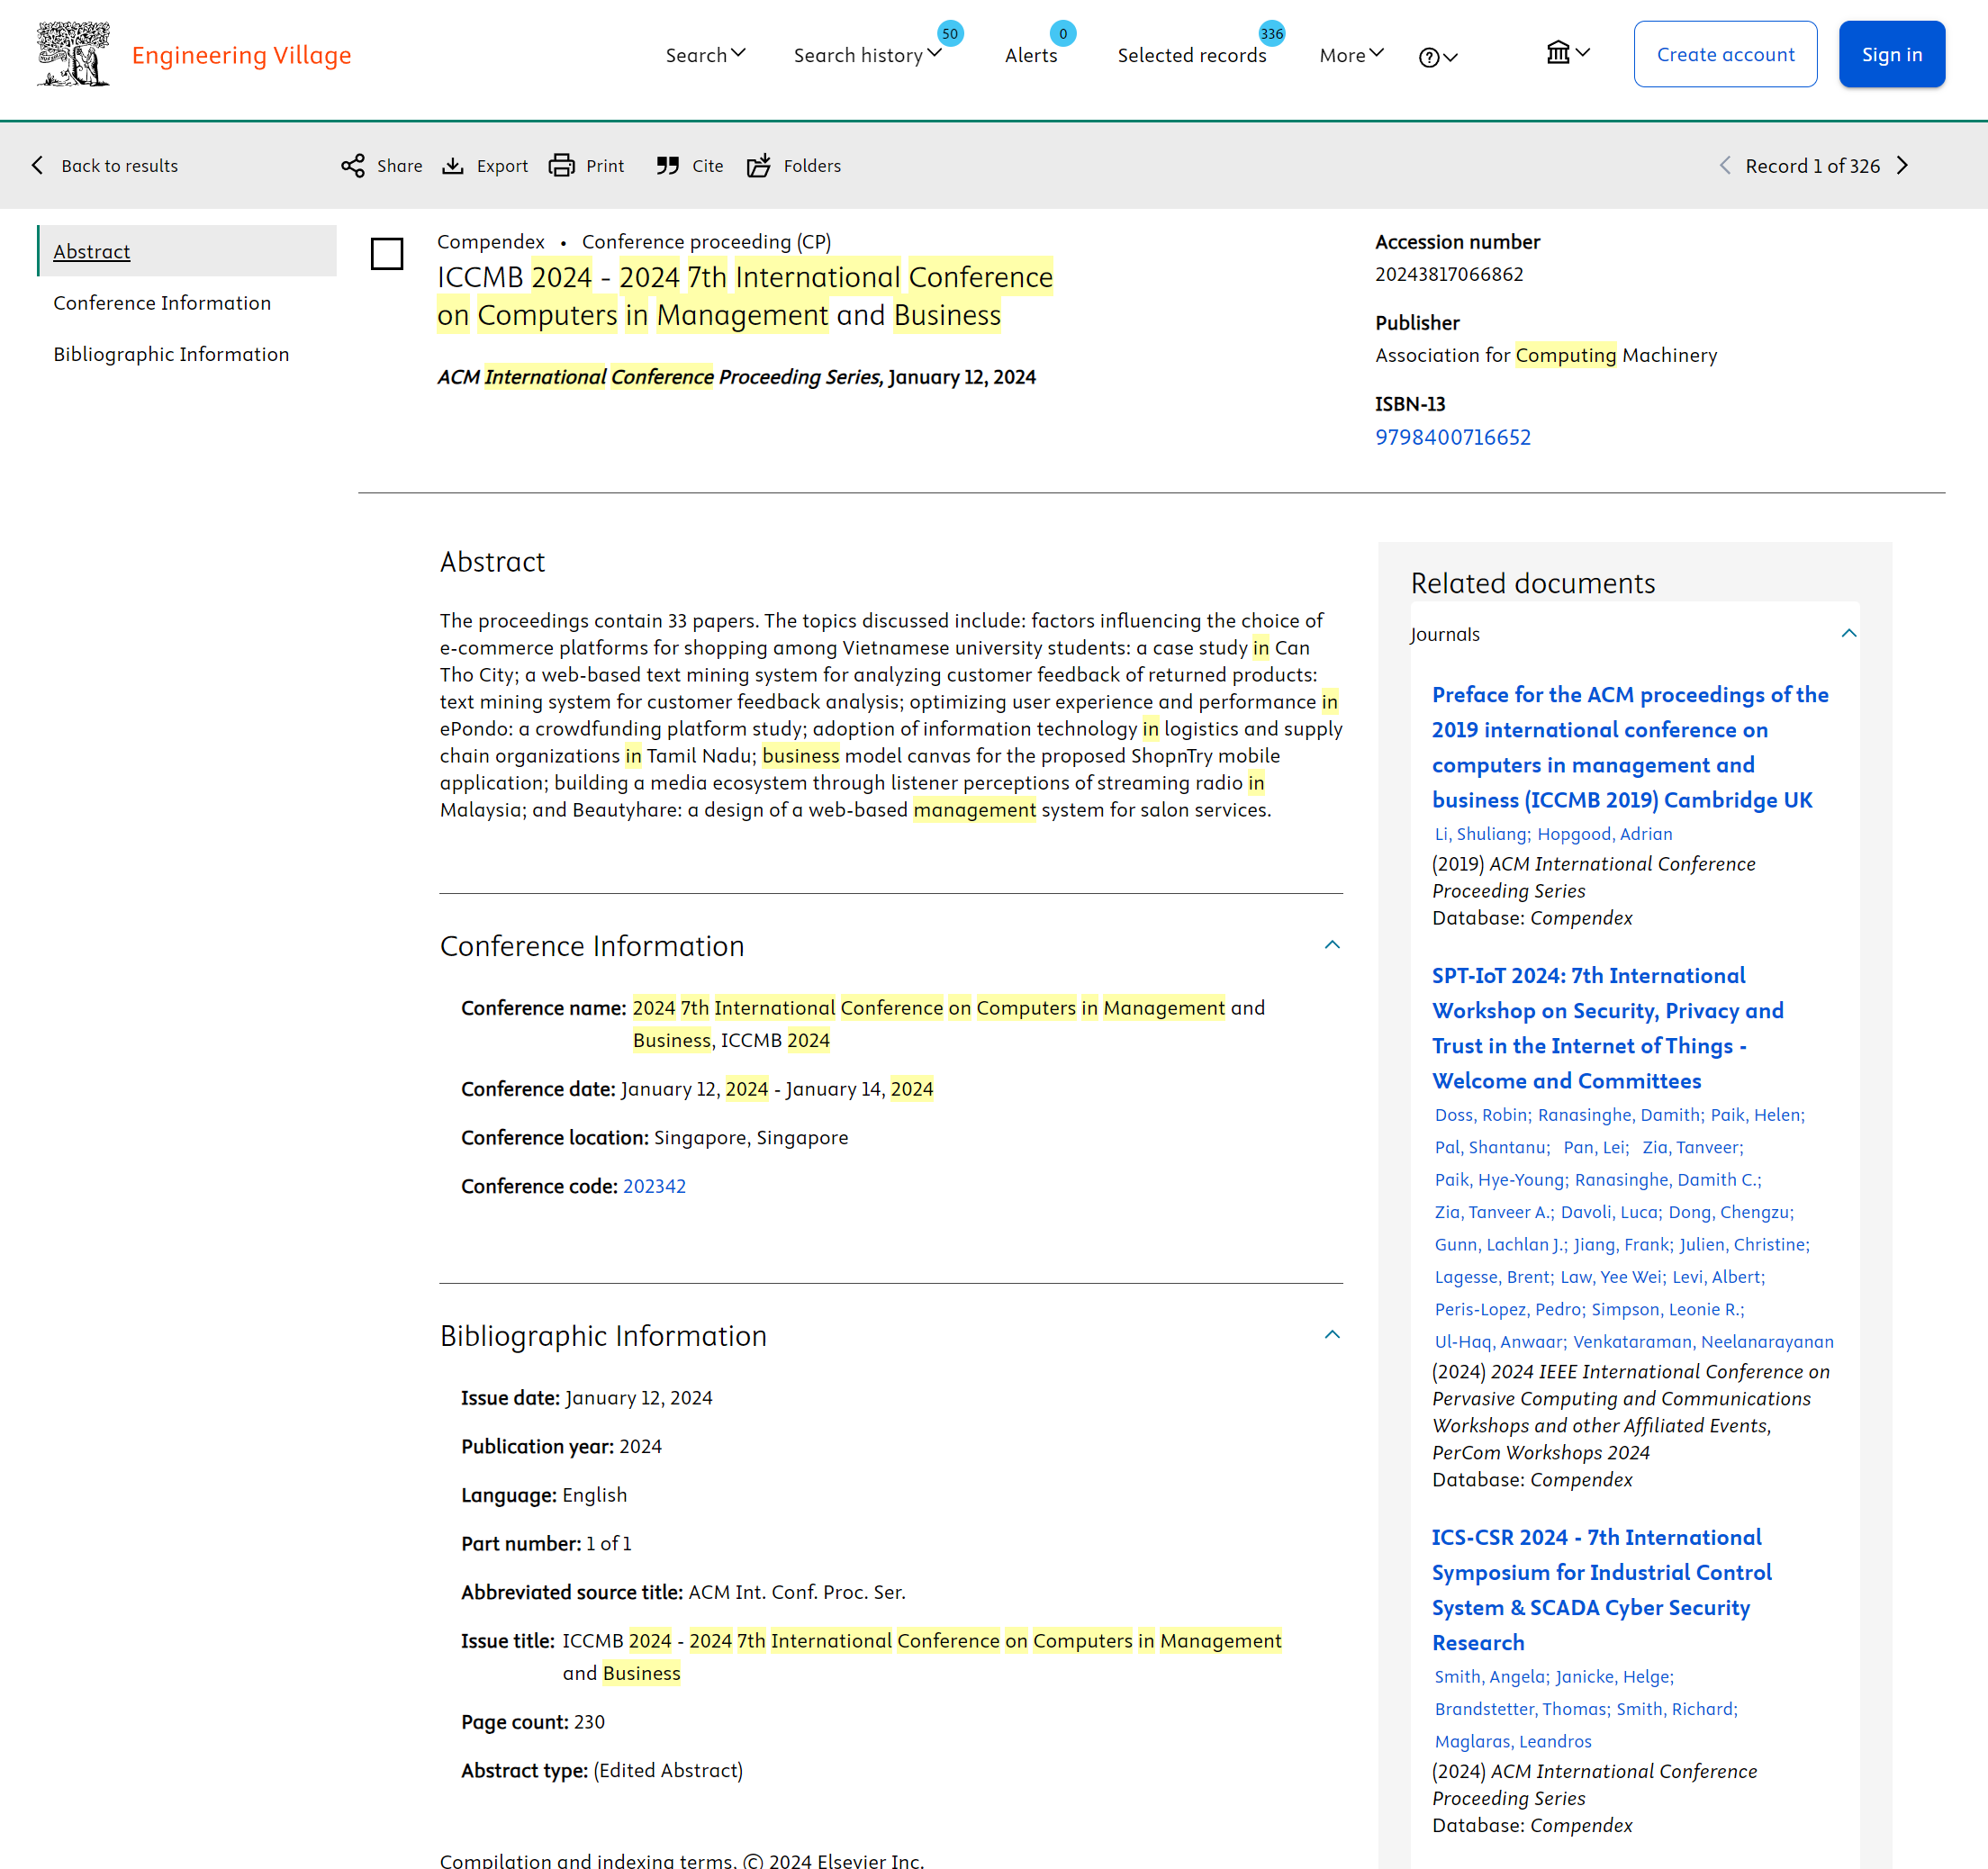
Task: Click the Folders icon
Action: point(759,166)
